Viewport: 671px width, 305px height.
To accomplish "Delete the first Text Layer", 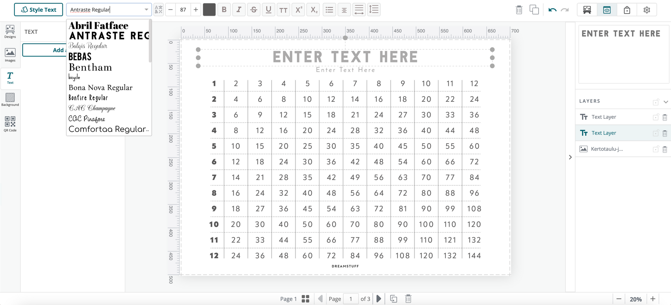I will point(665,117).
